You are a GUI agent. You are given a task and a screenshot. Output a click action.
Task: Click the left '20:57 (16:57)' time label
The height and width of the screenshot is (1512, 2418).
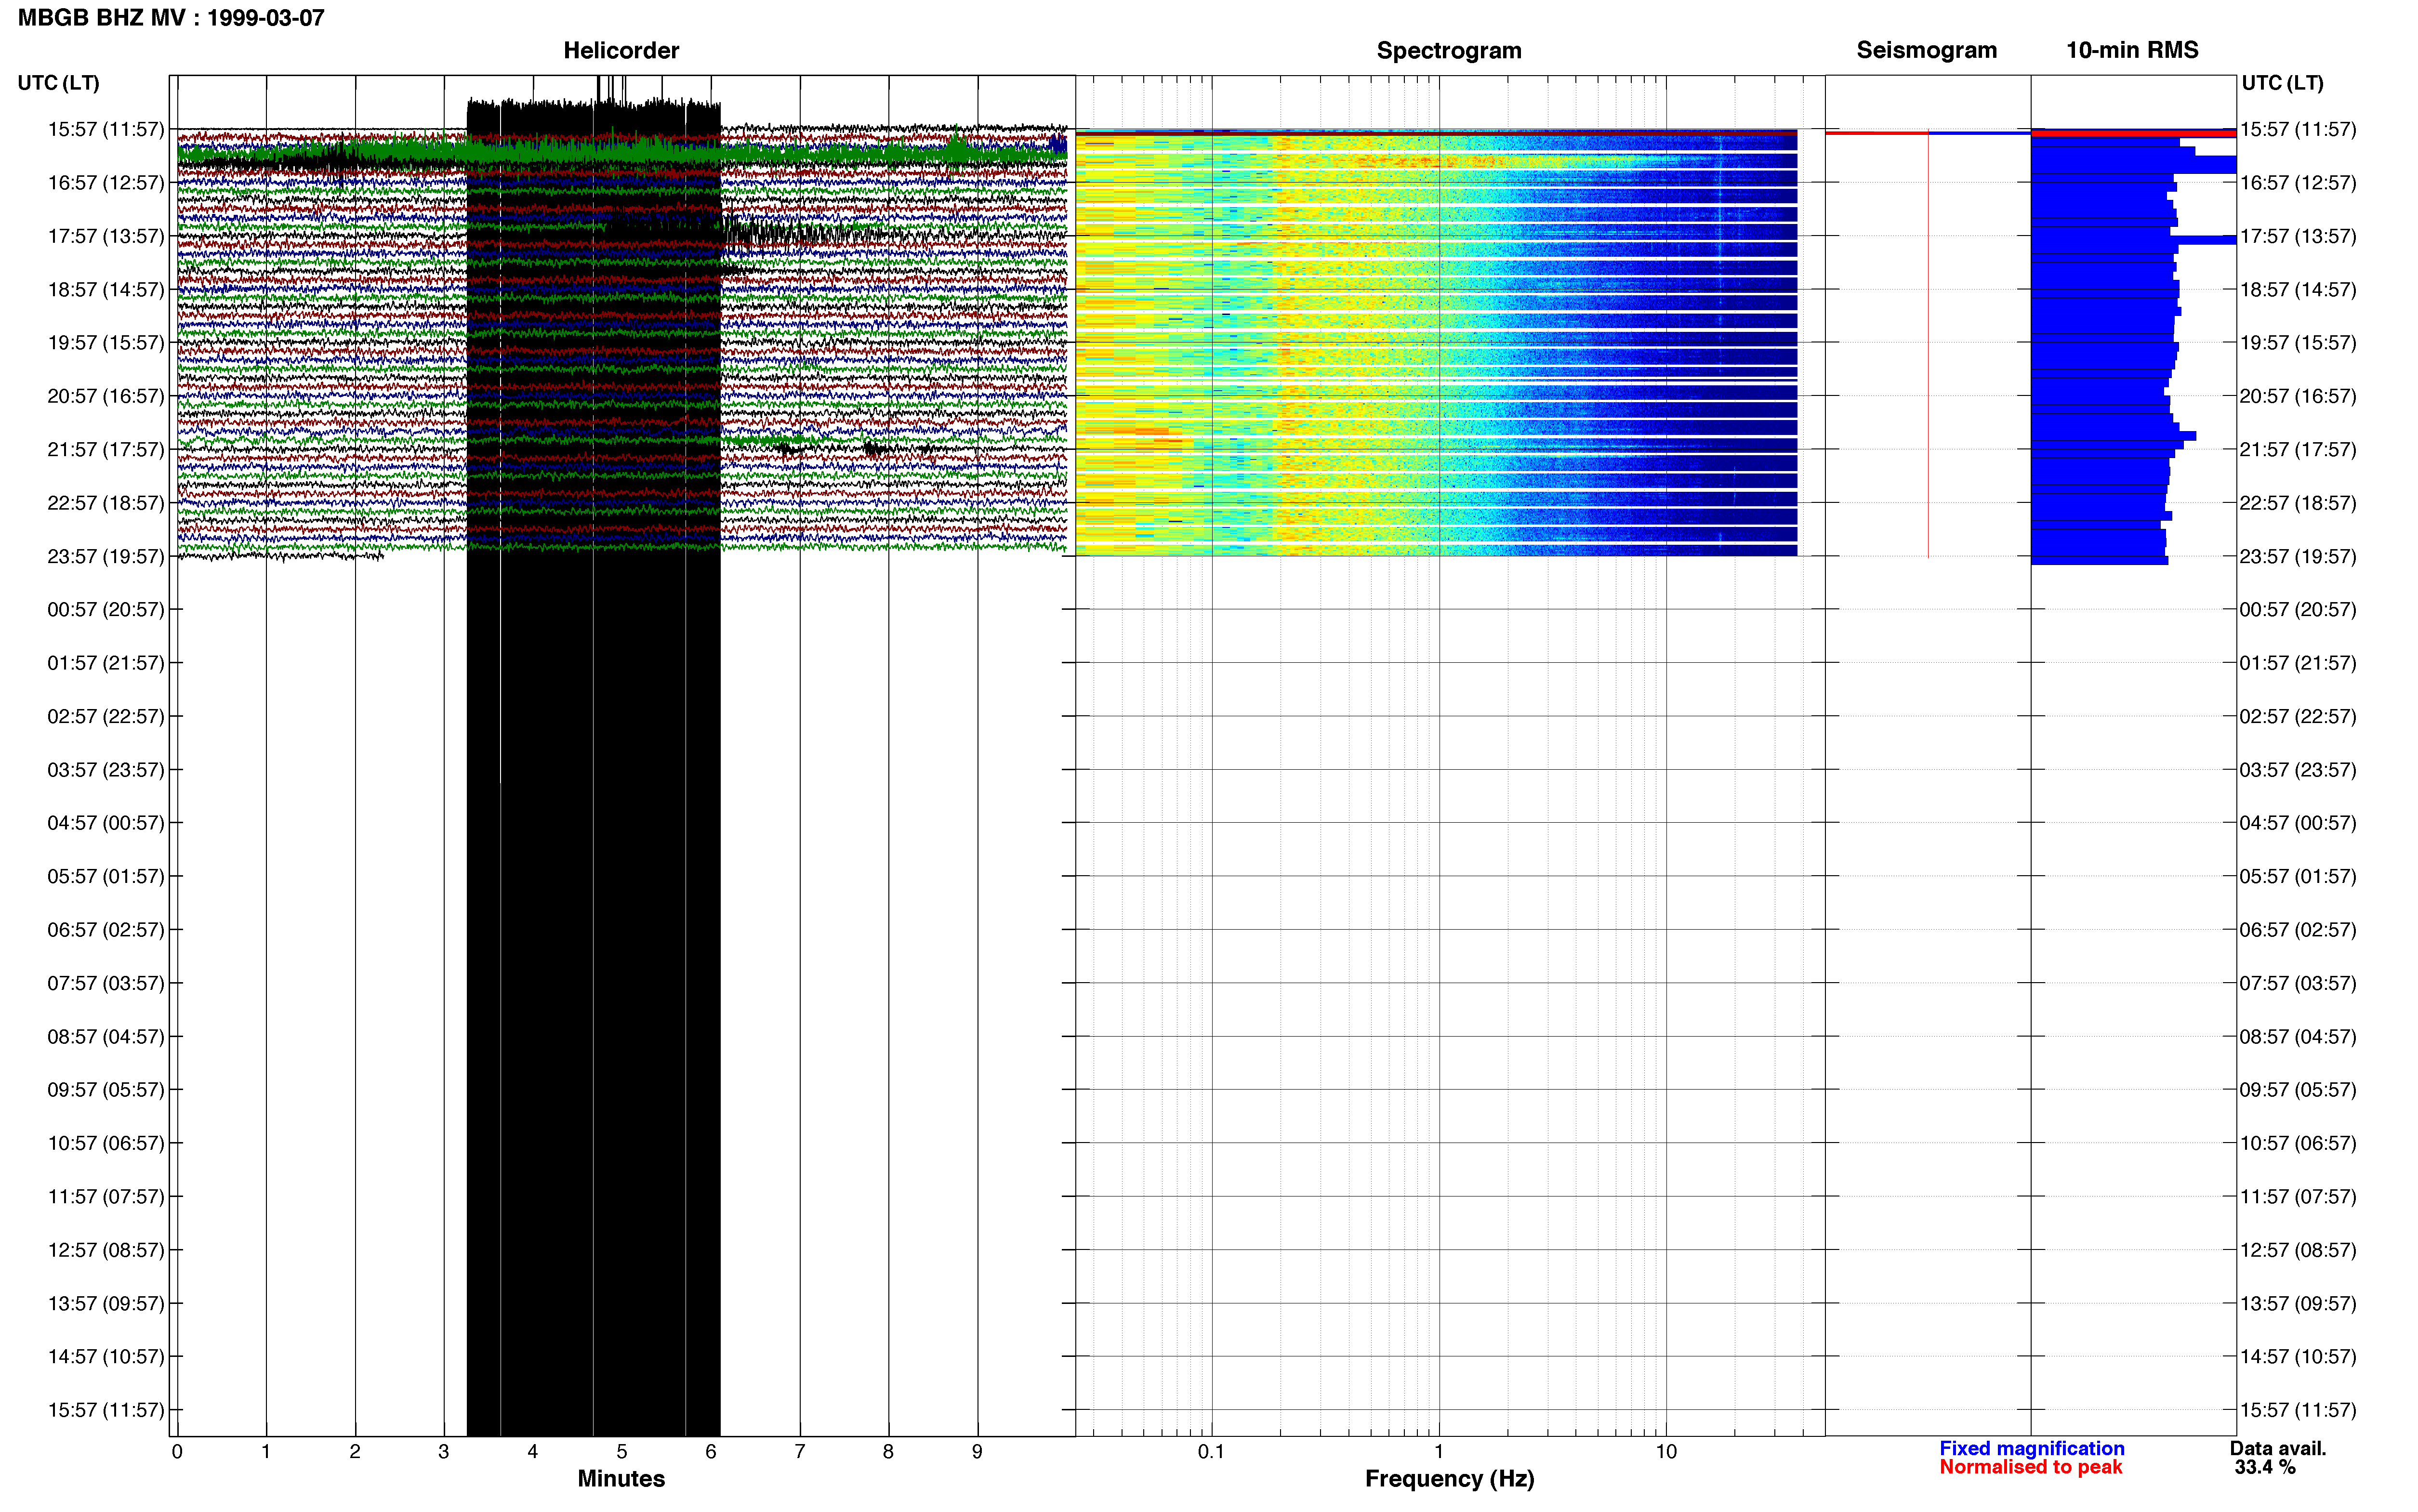(105, 396)
